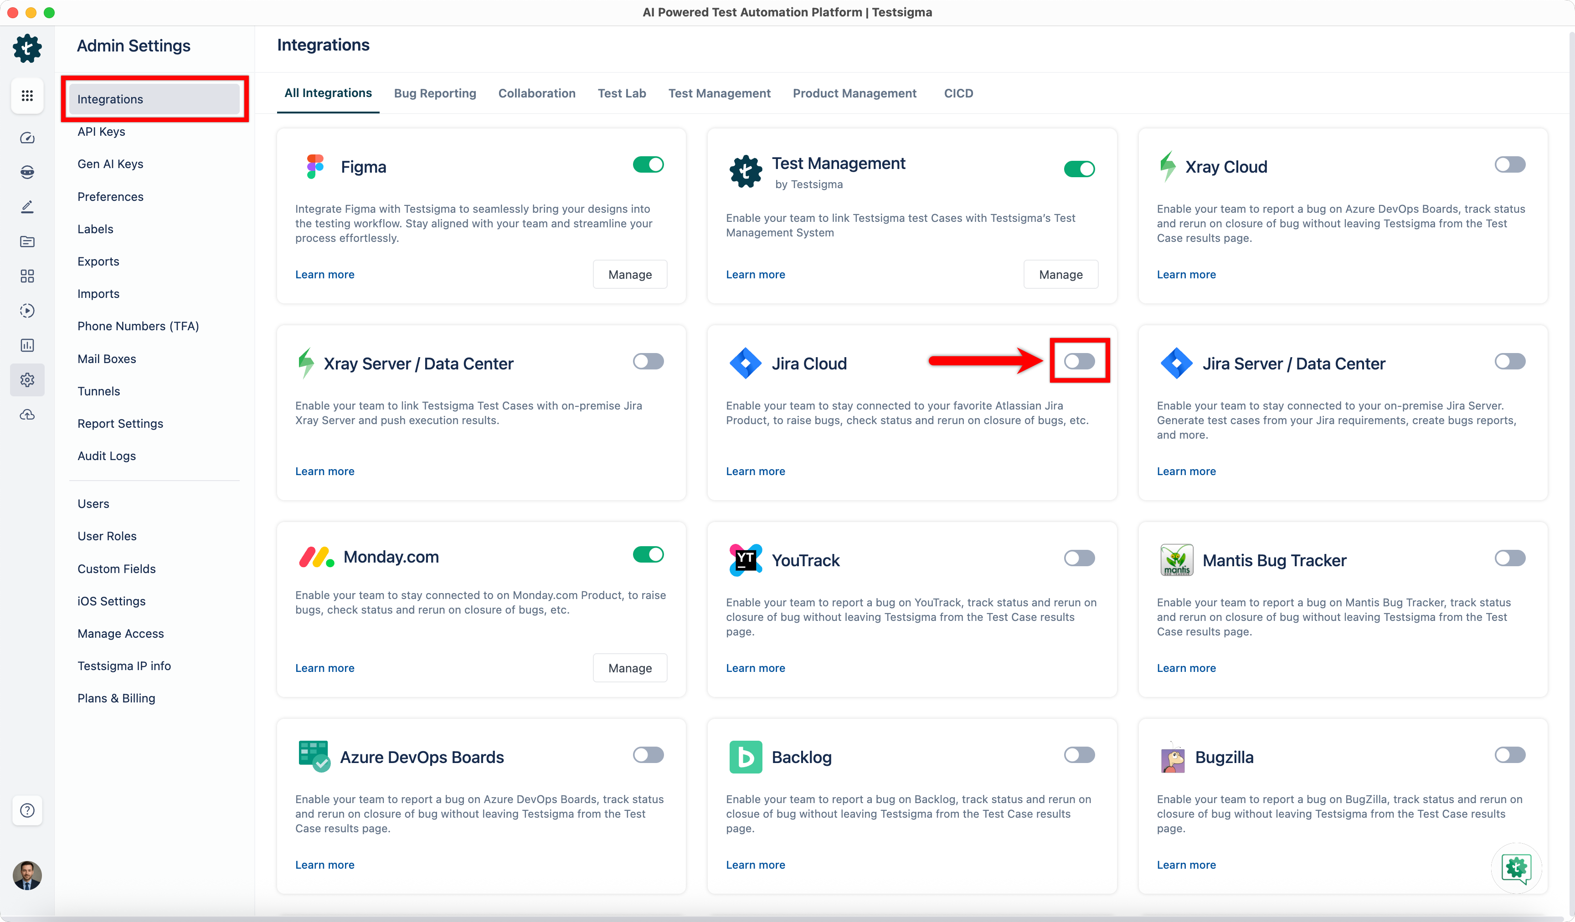Click Manage on the Monday.com card

[629, 667]
